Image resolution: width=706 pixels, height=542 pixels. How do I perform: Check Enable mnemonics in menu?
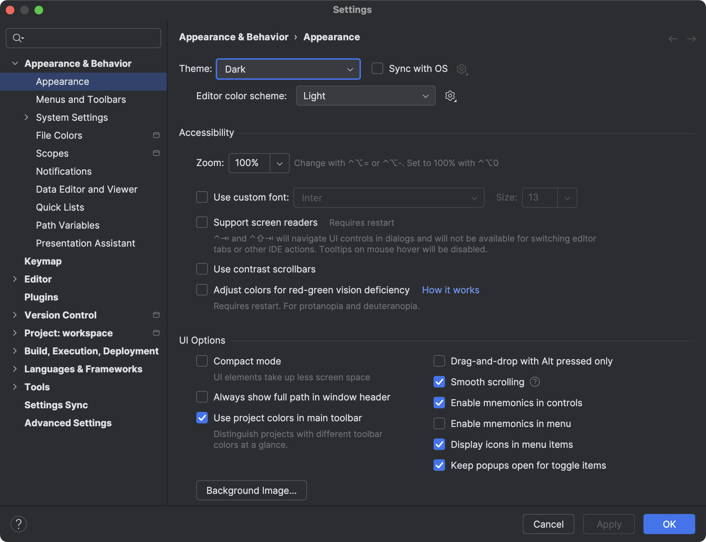[439, 423]
